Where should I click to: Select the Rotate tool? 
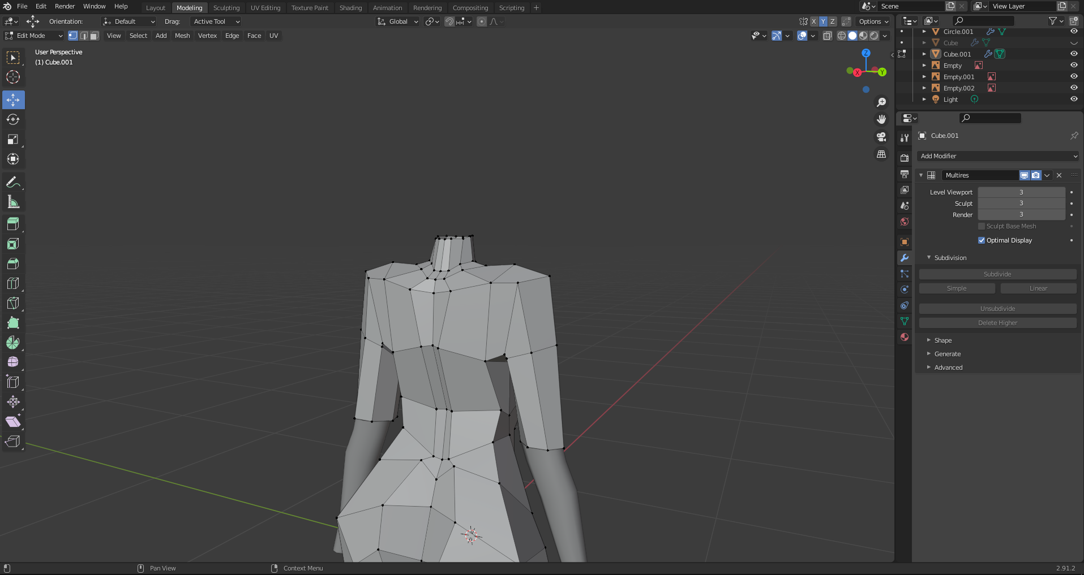click(13, 119)
